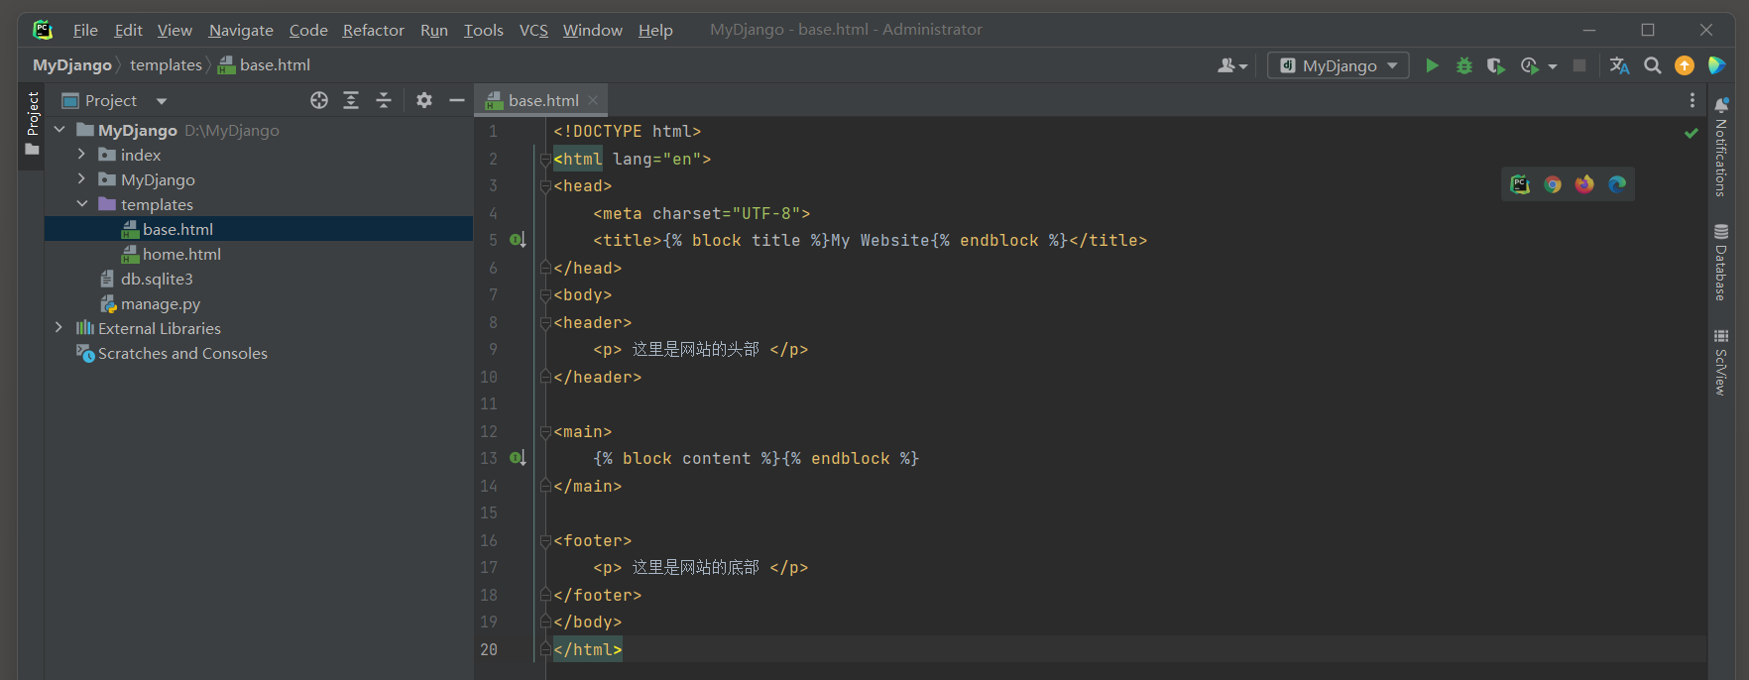Click the override gutter marker on line 13
The image size is (1749, 680).
(x=518, y=458)
